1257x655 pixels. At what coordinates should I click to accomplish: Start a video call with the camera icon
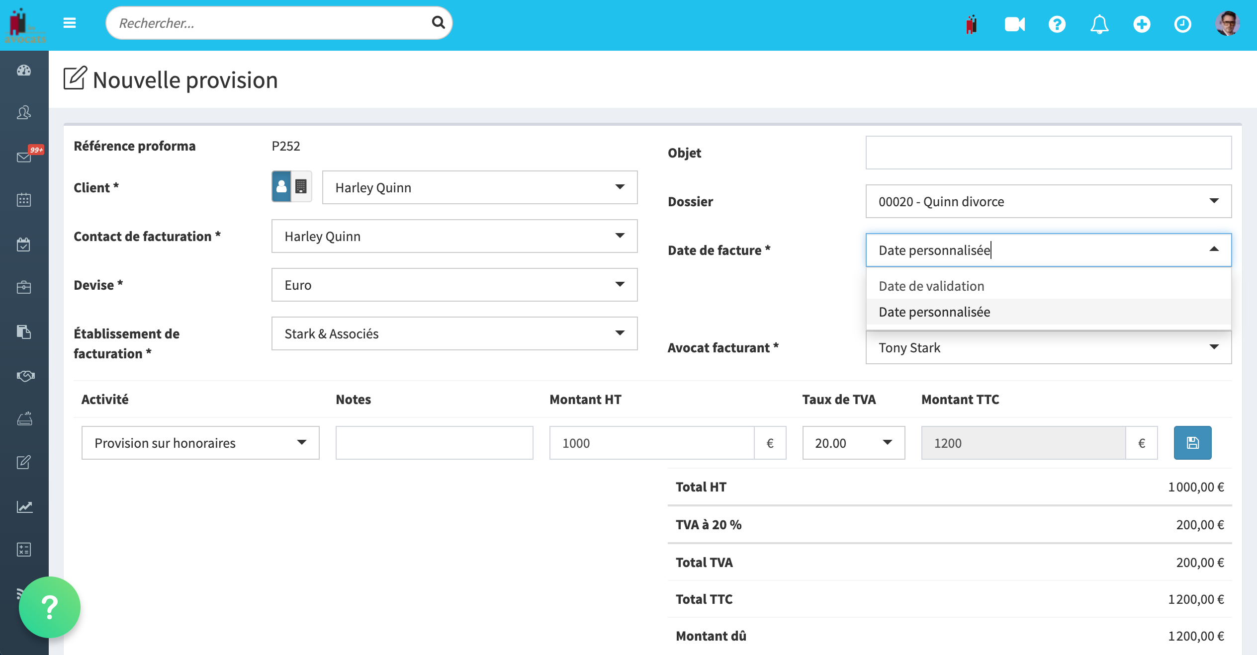click(1014, 24)
